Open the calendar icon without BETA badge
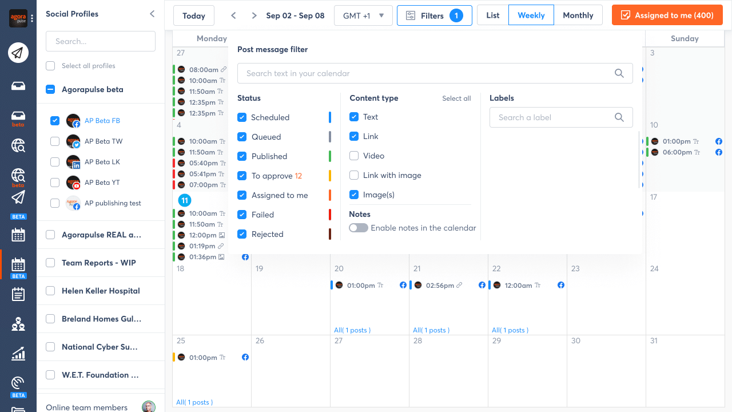Image resolution: width=732 pixels, height=412 pixels. [18, 235]
